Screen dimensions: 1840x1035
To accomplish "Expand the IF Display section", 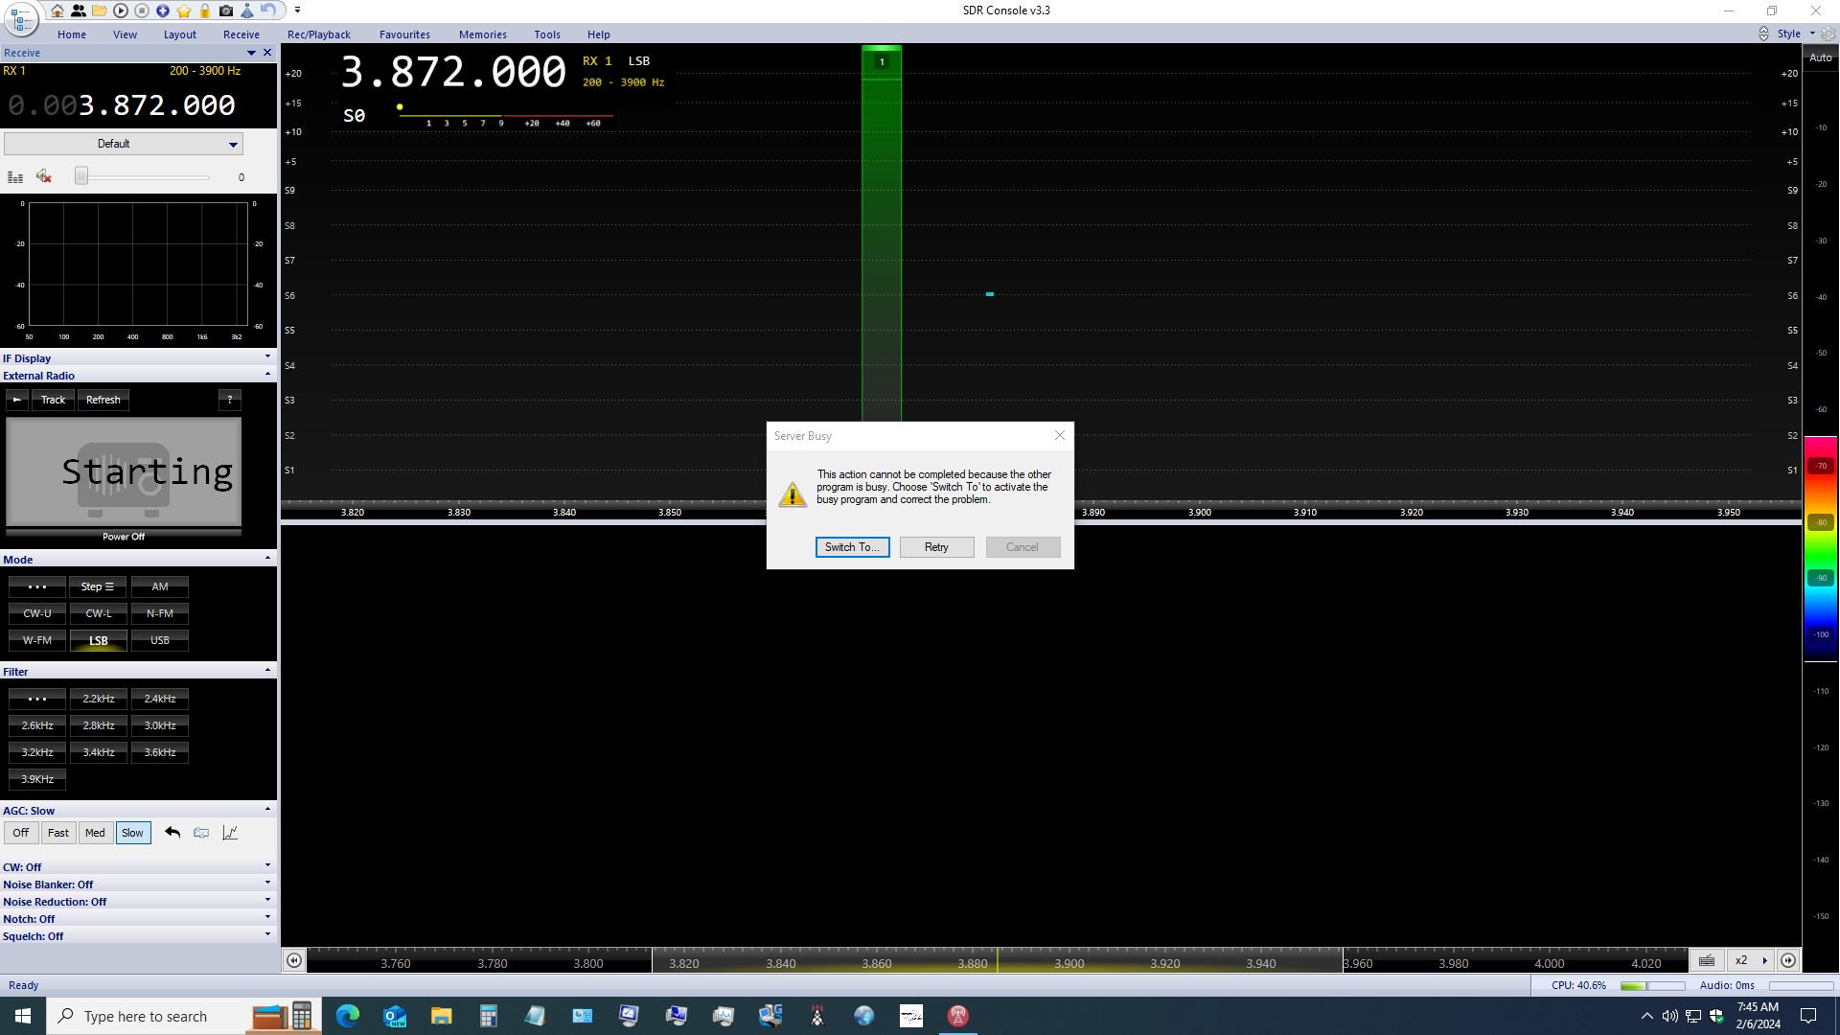I will point(267,357).
